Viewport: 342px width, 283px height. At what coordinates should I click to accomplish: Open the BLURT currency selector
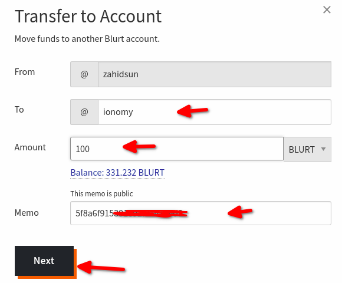tap(307, 149)
